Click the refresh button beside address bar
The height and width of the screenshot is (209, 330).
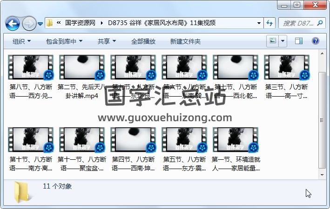tap(269, 23)
